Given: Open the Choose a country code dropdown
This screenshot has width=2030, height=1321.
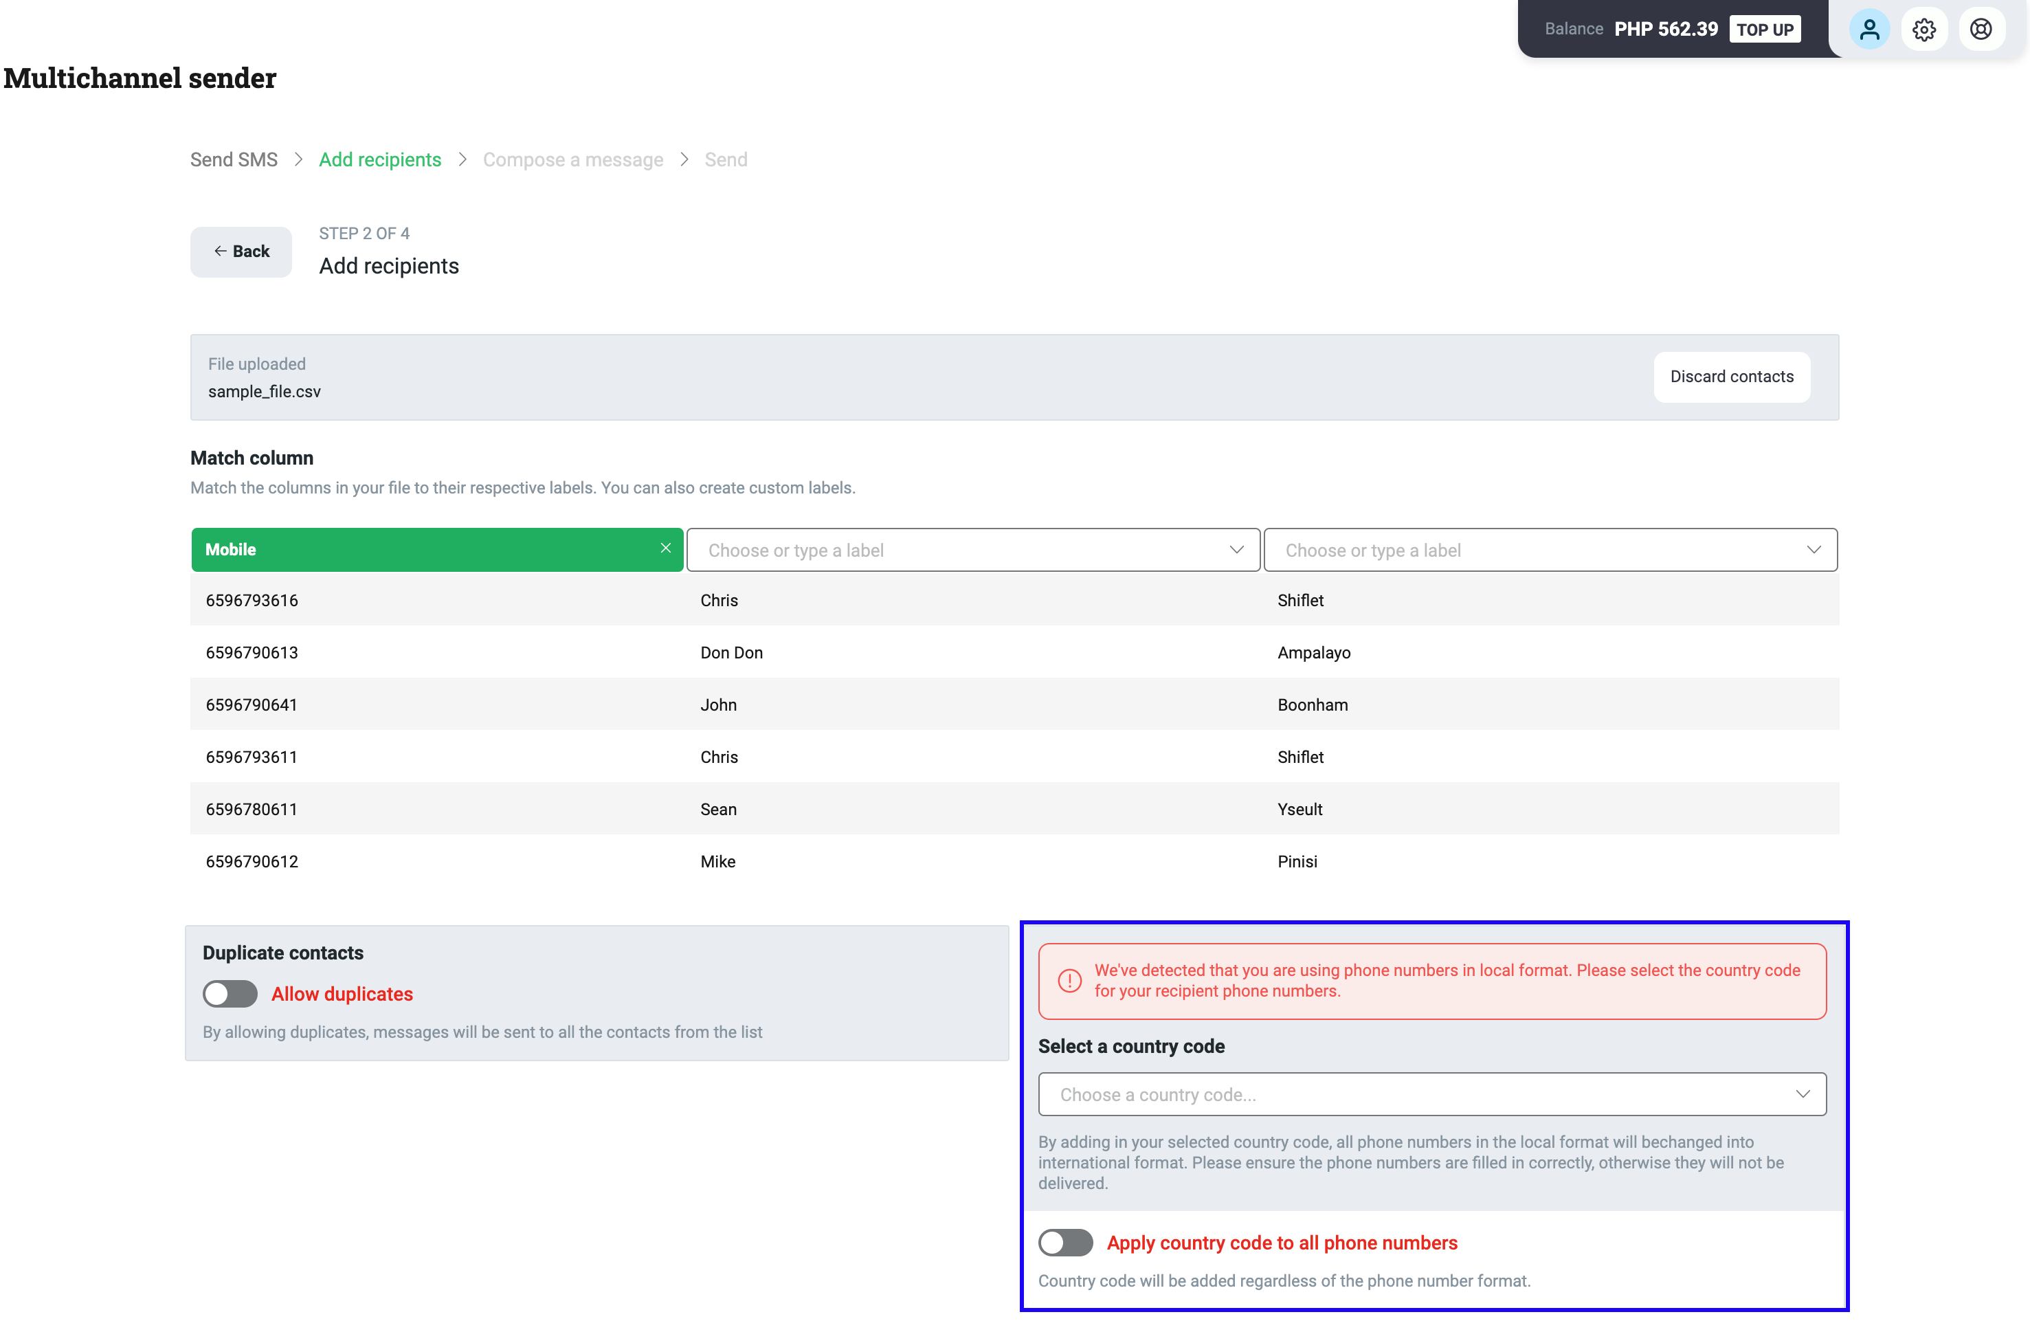Looking at the screenshot, I should [x=1432, y=1094].
